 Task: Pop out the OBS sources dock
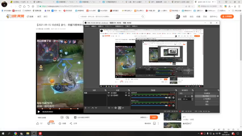(129, 90)
